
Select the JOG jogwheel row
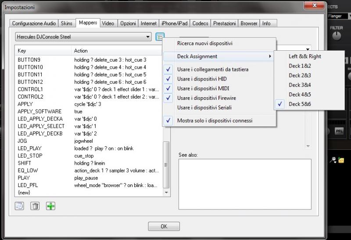[89, 141]
